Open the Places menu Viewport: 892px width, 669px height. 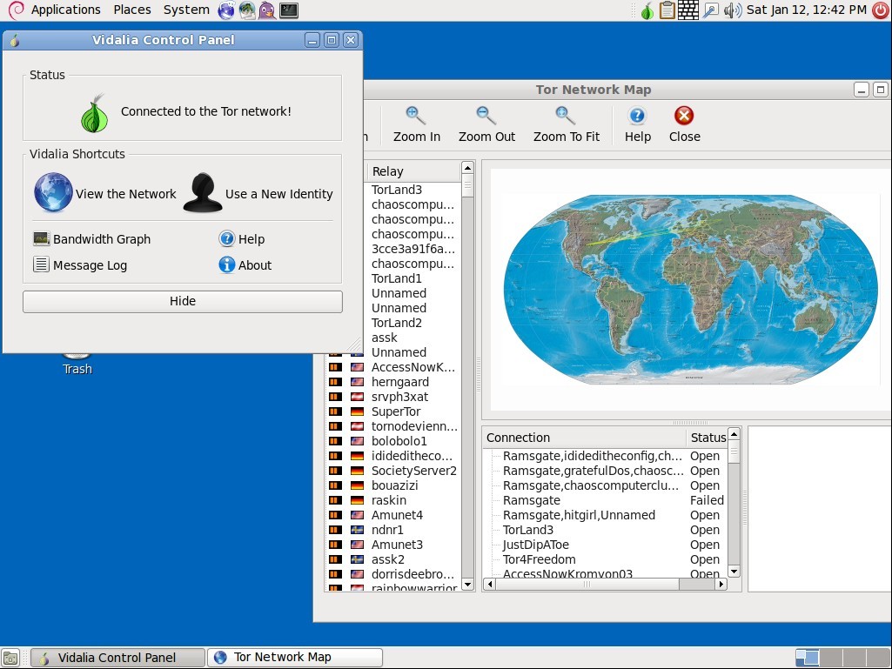[132, 10]
